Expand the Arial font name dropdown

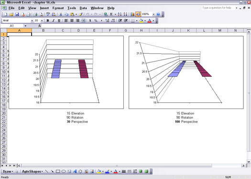(32, 21)
